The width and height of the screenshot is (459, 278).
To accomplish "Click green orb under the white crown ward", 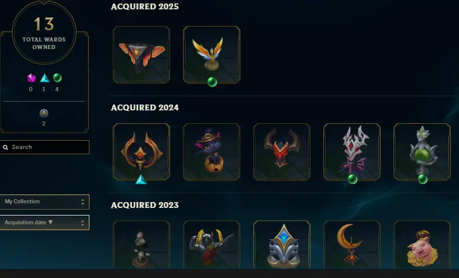I will coord(353,179).
